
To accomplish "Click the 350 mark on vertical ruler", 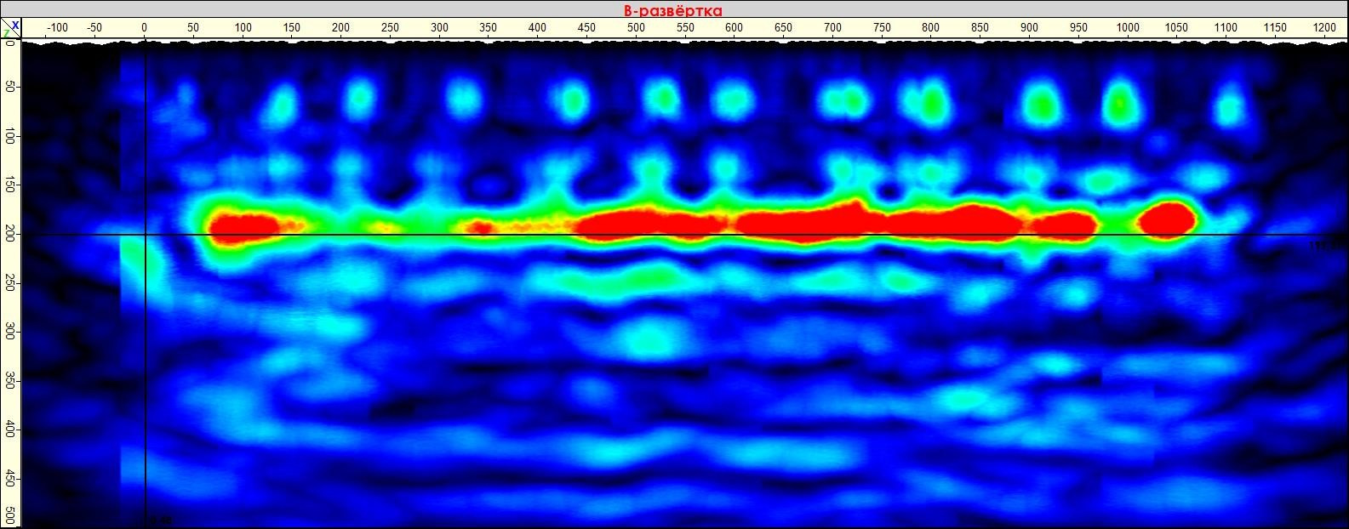I will pos(9,382).
